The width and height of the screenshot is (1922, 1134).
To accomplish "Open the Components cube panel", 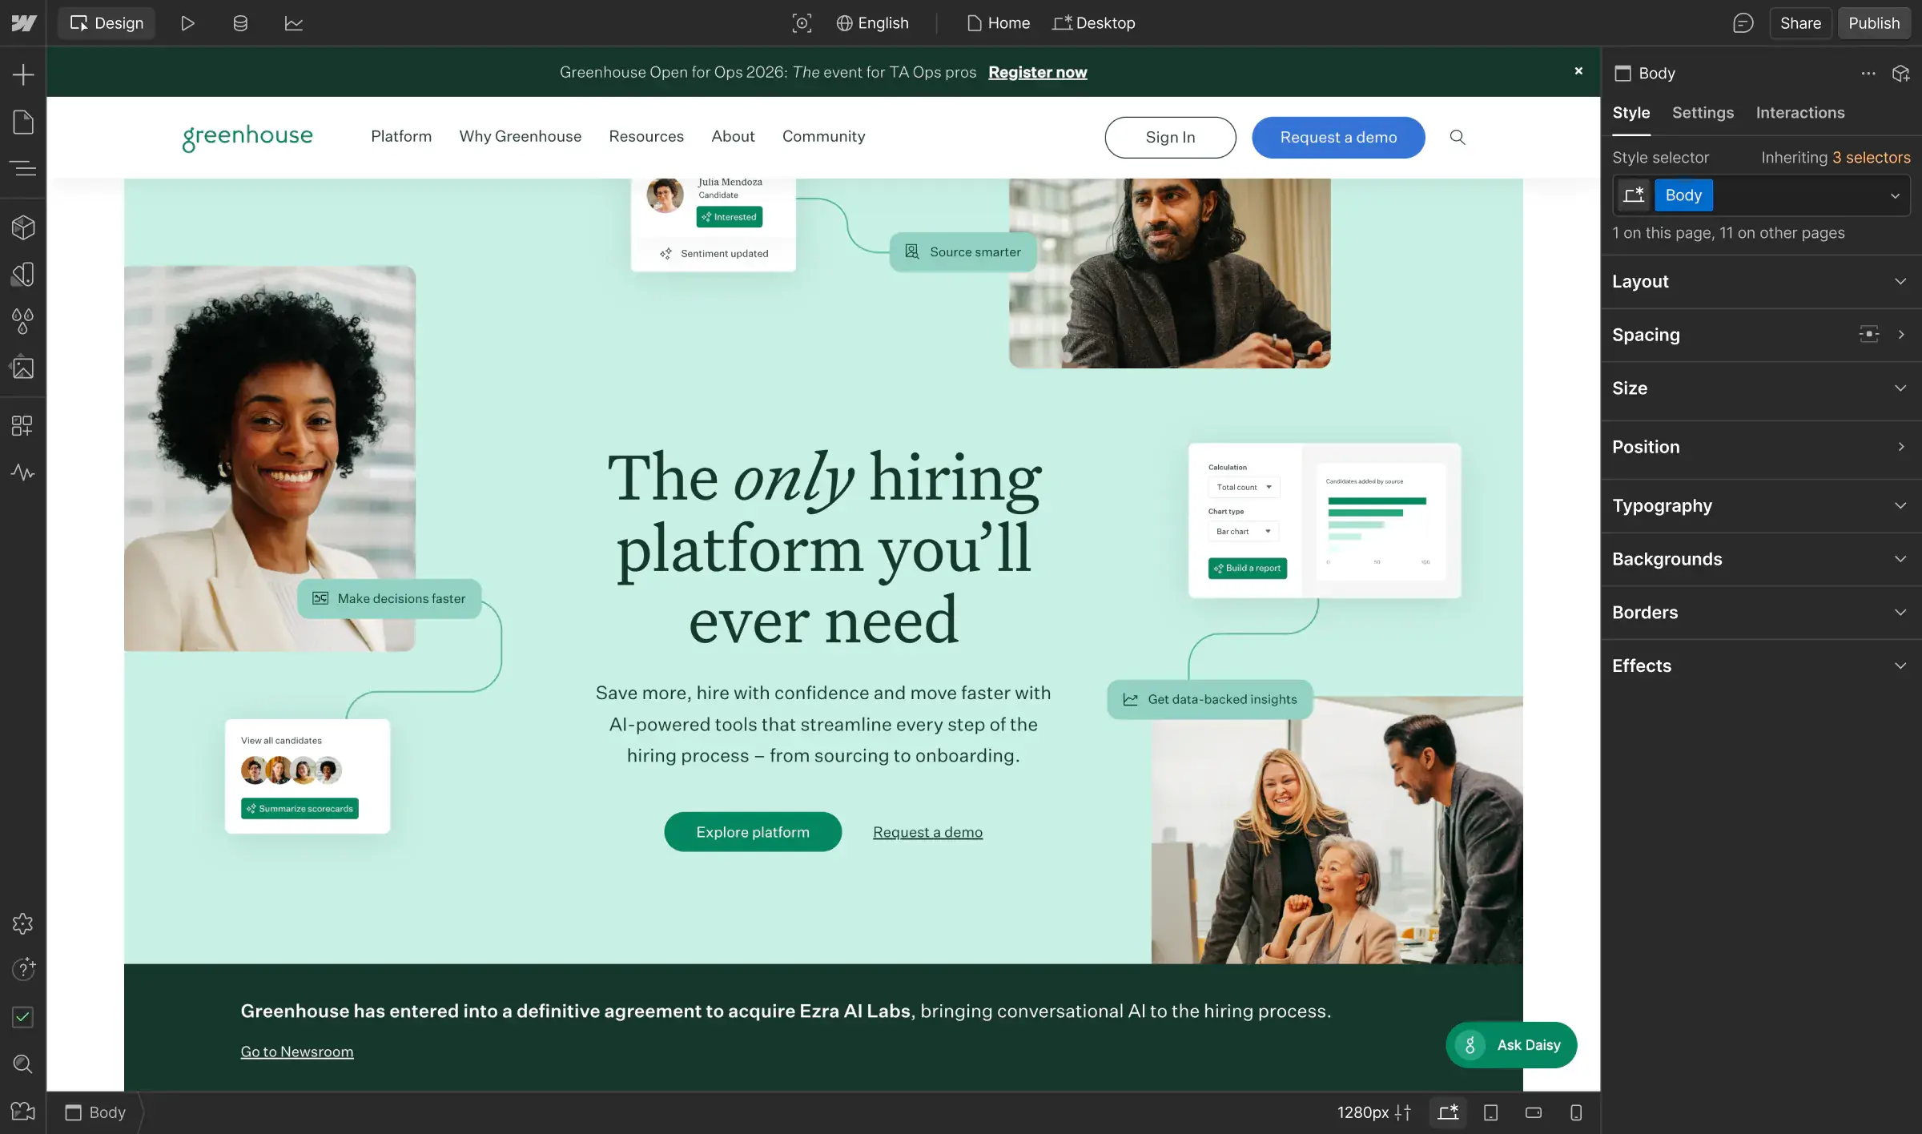I will (x=23, y=227).
